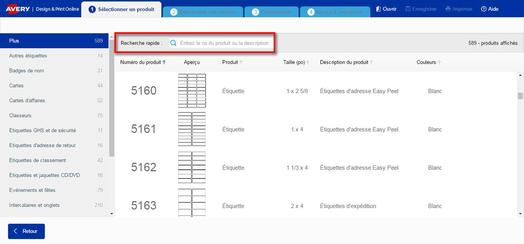Select the Plus category
The height and width of the screenshot is (244, 524).
pyautogui.click(x=55, y=41)
